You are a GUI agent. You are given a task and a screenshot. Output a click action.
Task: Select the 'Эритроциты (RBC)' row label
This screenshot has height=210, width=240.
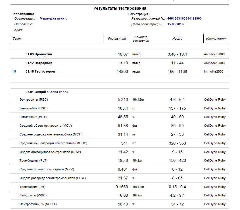[x=33, y=99]
